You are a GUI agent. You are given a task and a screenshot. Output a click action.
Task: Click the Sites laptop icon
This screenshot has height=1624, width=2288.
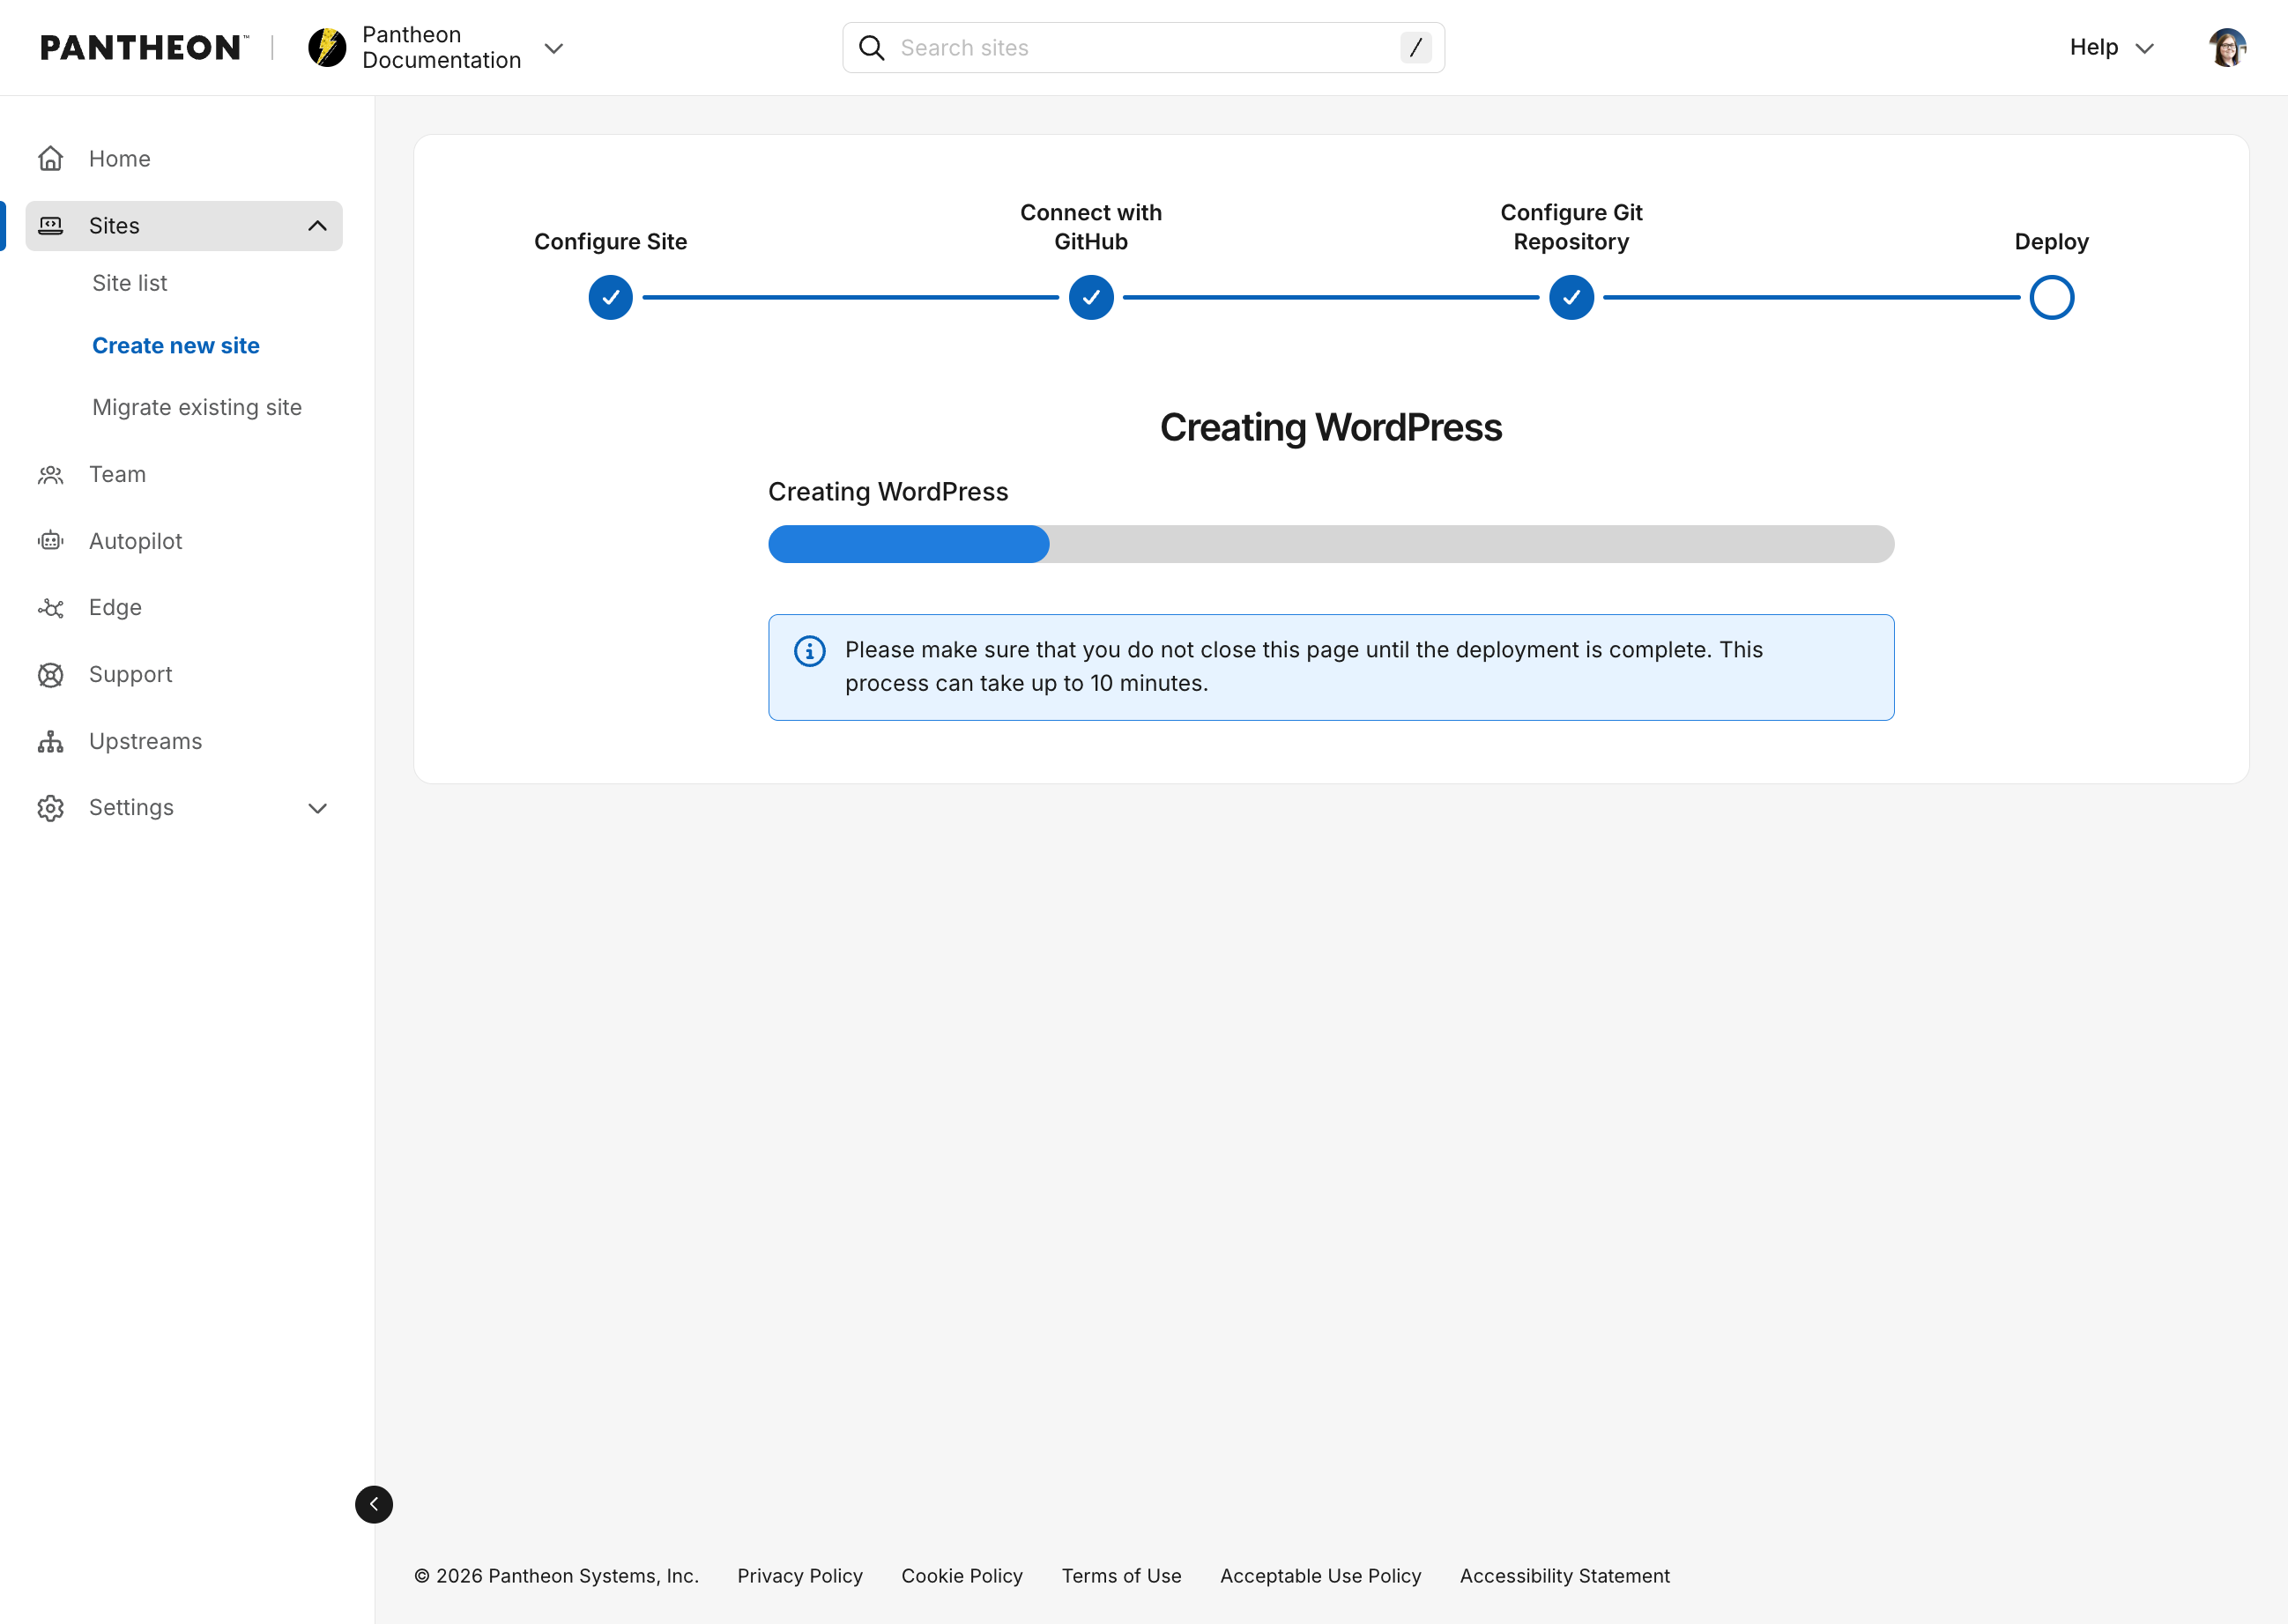tap(51, 226)
